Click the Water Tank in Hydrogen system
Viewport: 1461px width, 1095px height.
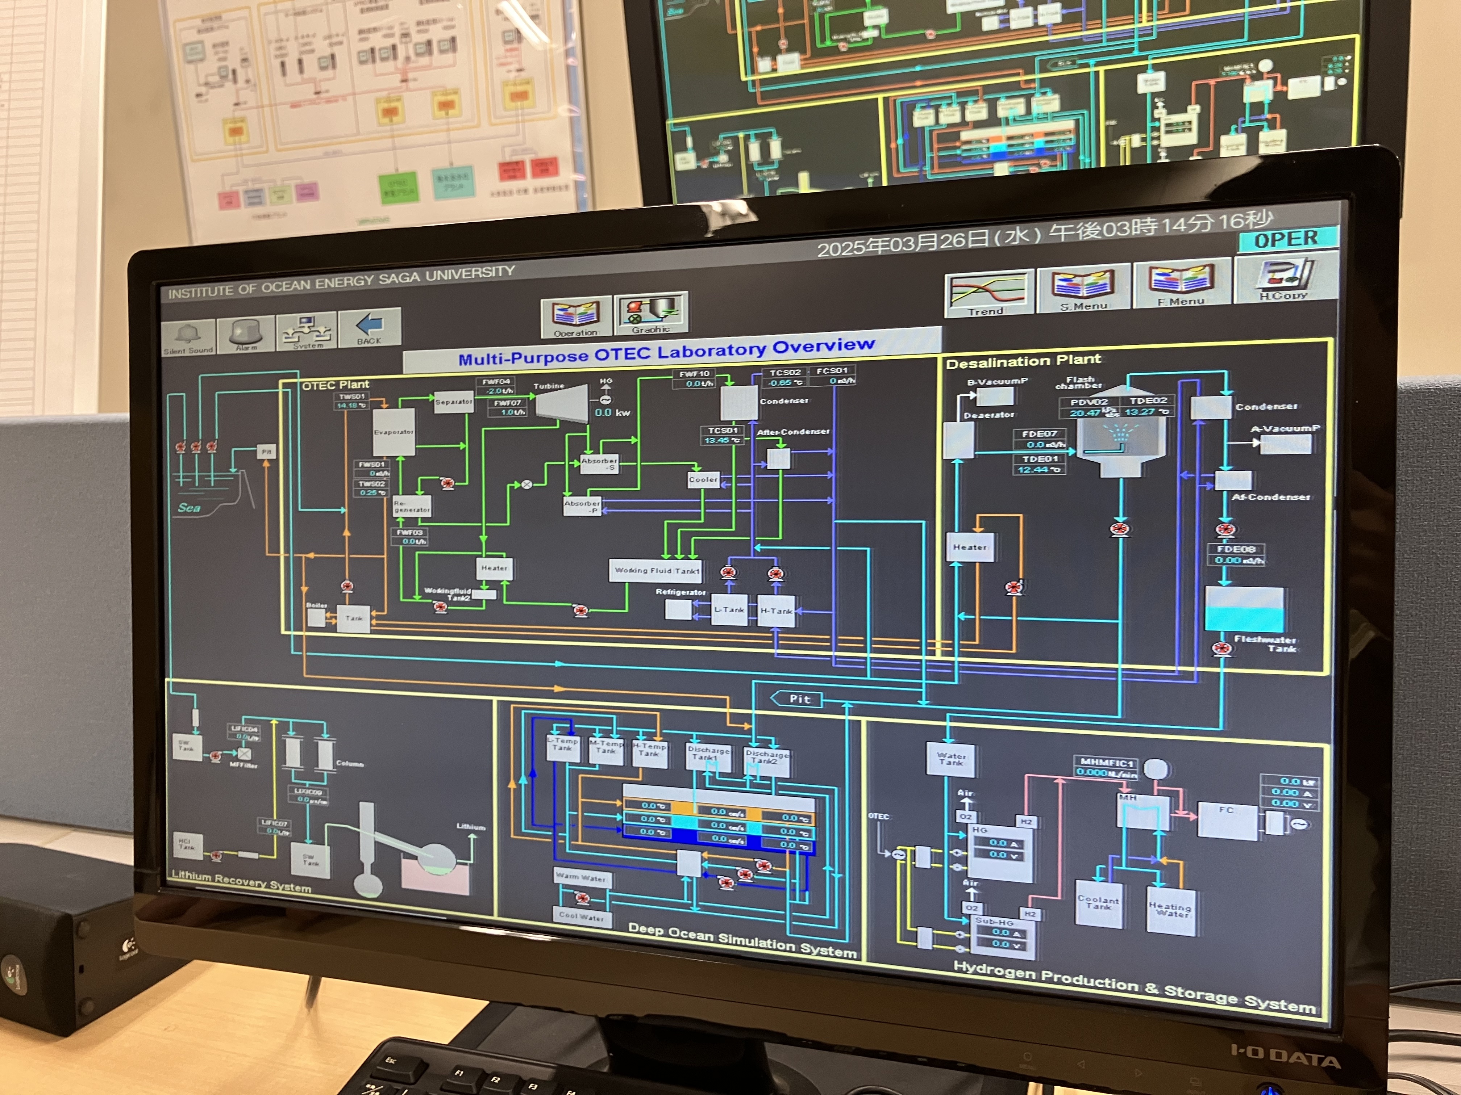(952, 760)
